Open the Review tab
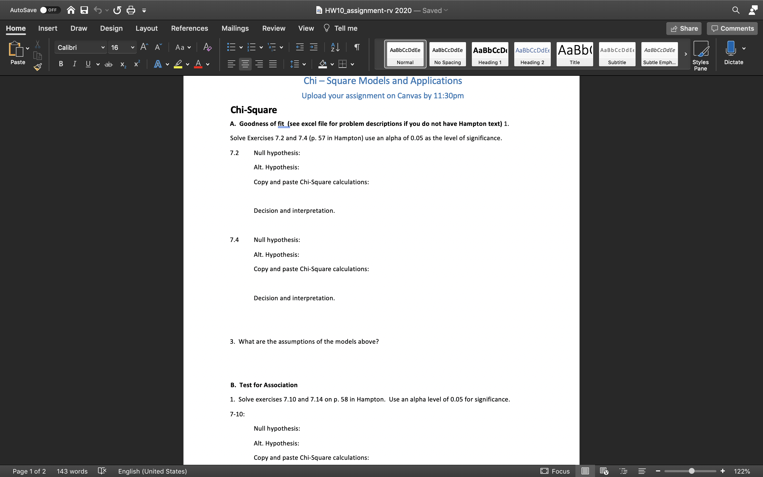This screenshot has width=763, height=477. (274, 28)
